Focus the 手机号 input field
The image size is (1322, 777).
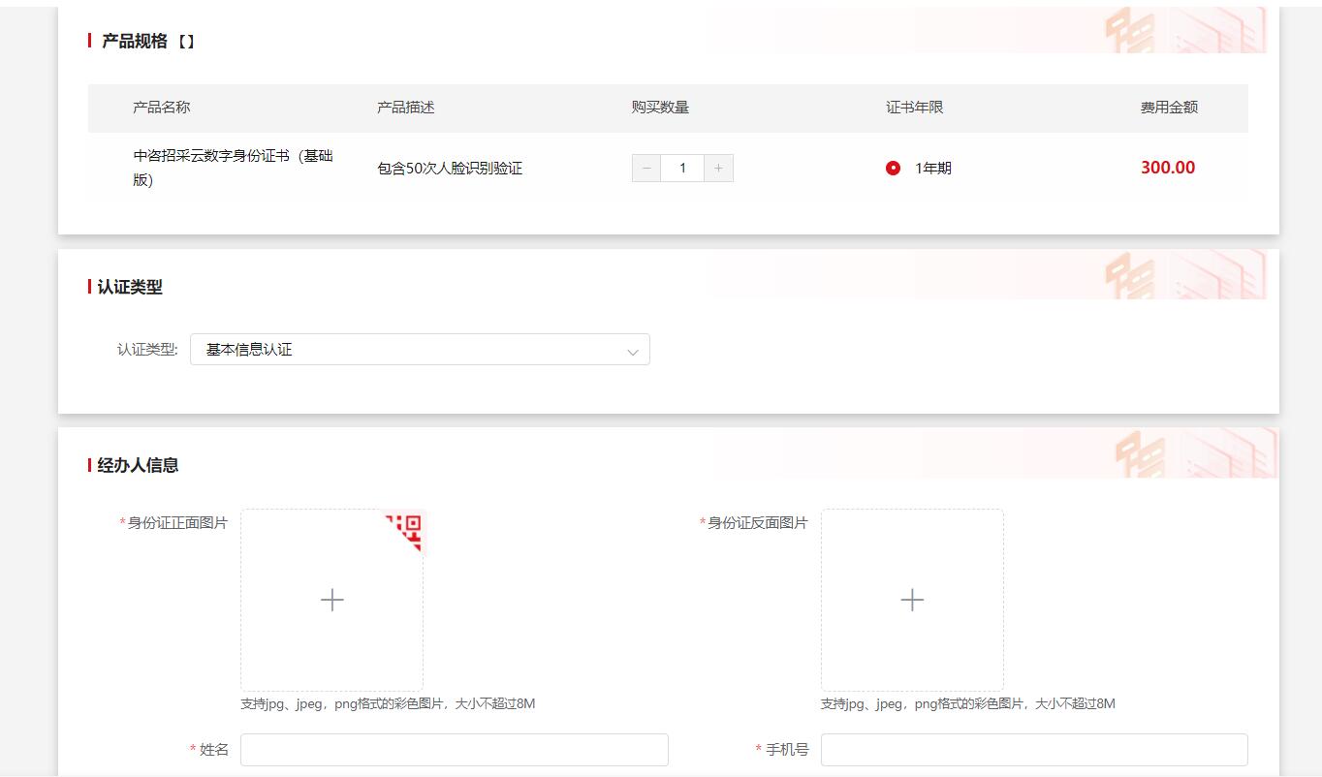click(1033, 750)
